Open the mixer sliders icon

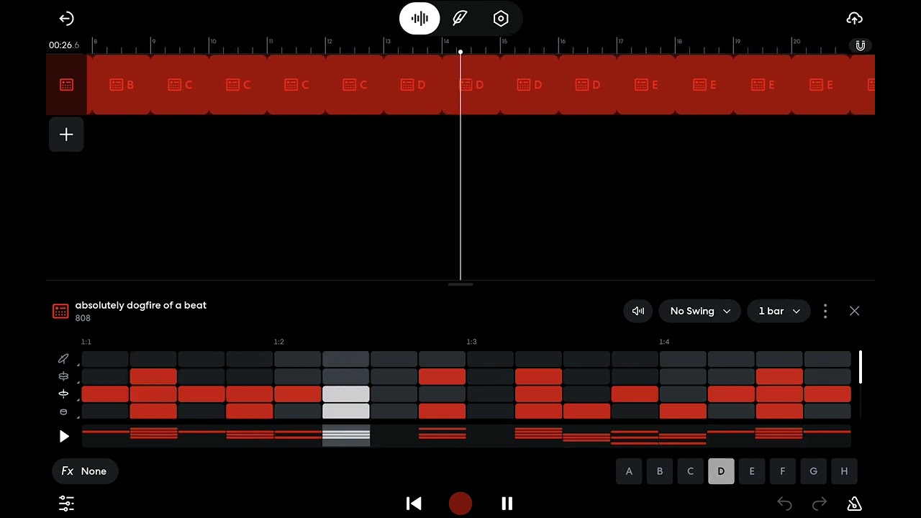click(66, 504)
